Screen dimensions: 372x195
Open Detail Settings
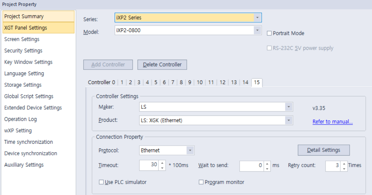click(323, 150)
